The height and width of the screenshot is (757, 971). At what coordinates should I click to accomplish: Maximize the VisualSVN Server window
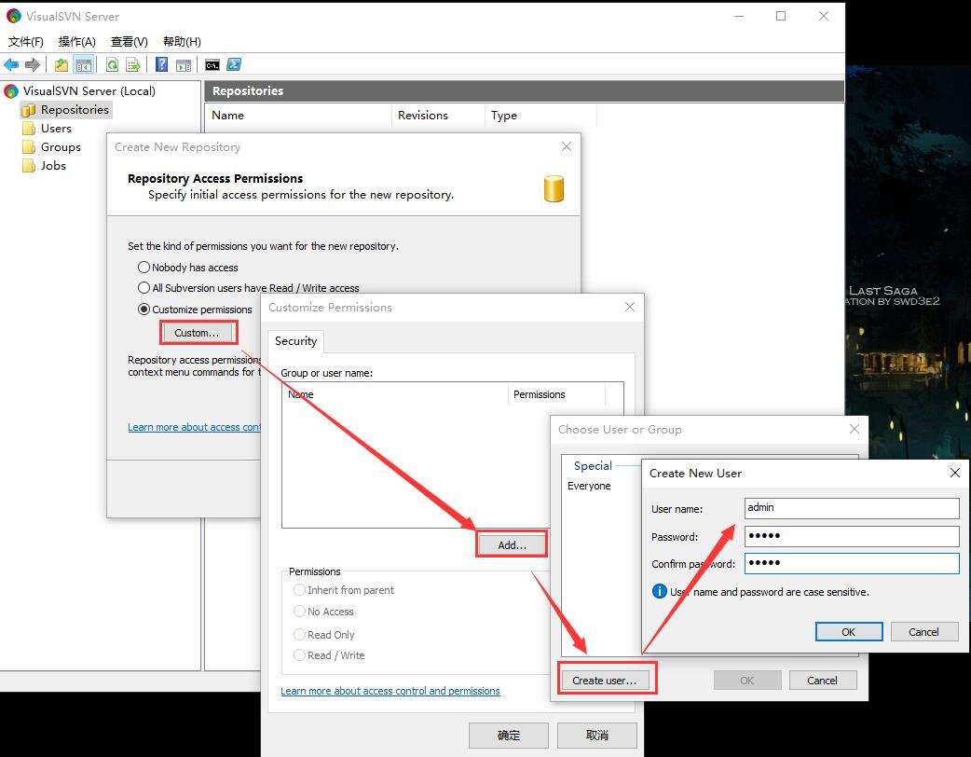click(x=781, y=16)
